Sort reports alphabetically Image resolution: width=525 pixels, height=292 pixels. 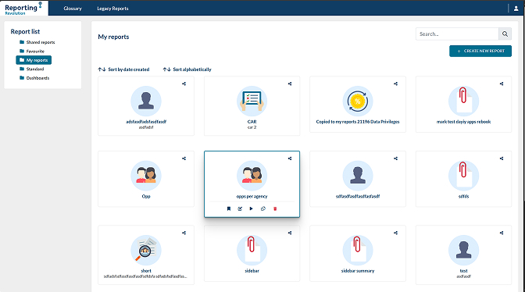(187, 69)
